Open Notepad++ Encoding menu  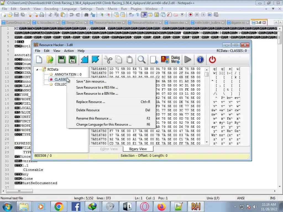point(51,9)
